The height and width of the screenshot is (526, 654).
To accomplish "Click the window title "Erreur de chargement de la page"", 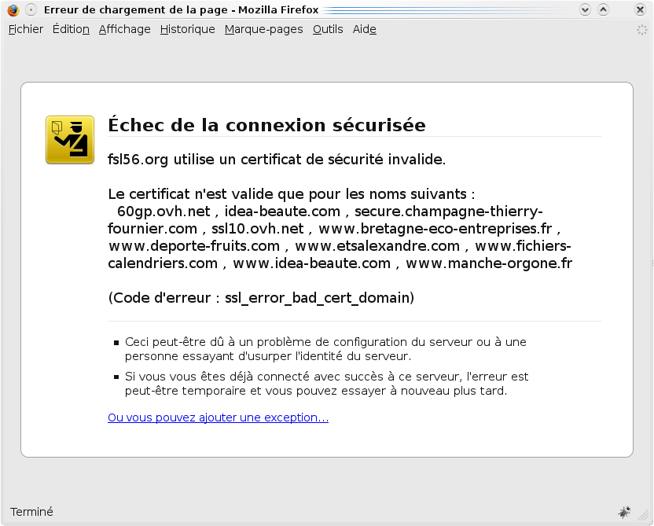I will click(135, 9).
